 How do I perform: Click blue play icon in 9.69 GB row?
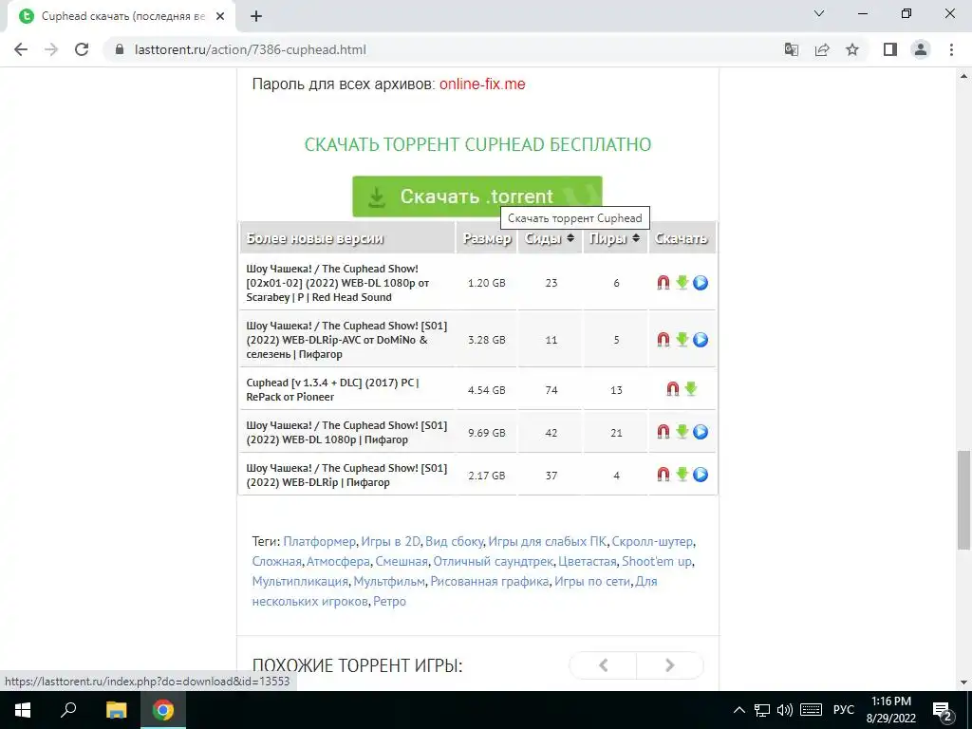tap(701, 432)
